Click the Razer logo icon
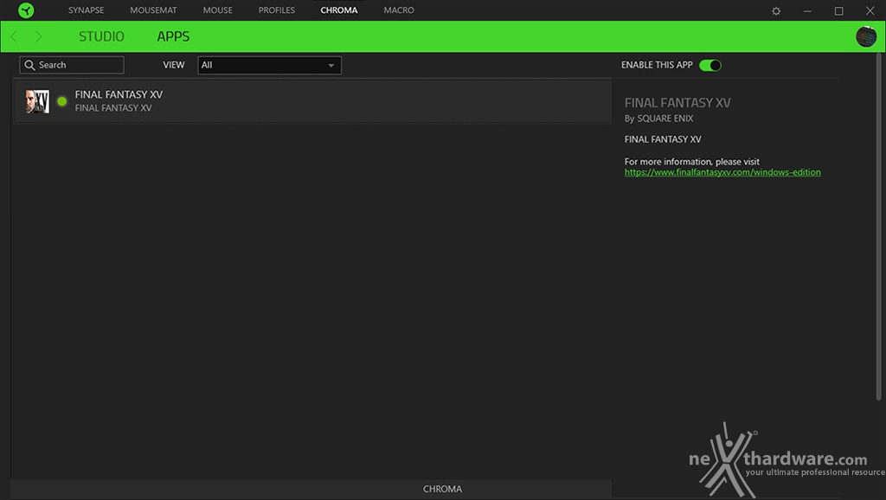The width and height of the screenshot is (886, 500). (26, 10)
